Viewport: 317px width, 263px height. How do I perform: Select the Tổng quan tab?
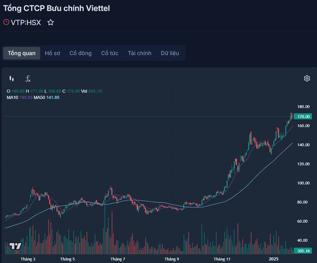click(x=22, y=53)
